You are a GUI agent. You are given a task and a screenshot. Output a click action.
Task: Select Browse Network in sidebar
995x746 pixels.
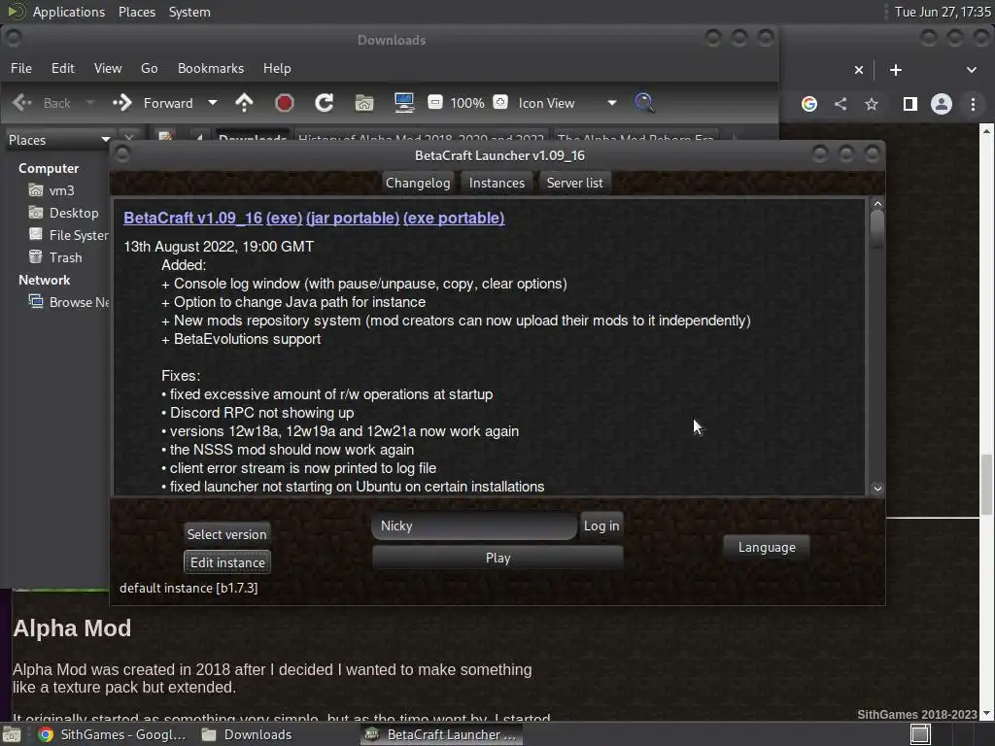pyautogui.click(x=69, y=302)
